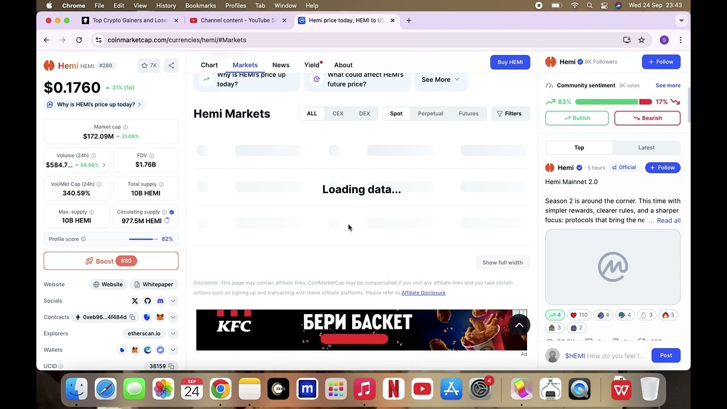Add token to MetaMask from the Contracts row
Viewport: 727px width, 409px height.
coord(160,318)
